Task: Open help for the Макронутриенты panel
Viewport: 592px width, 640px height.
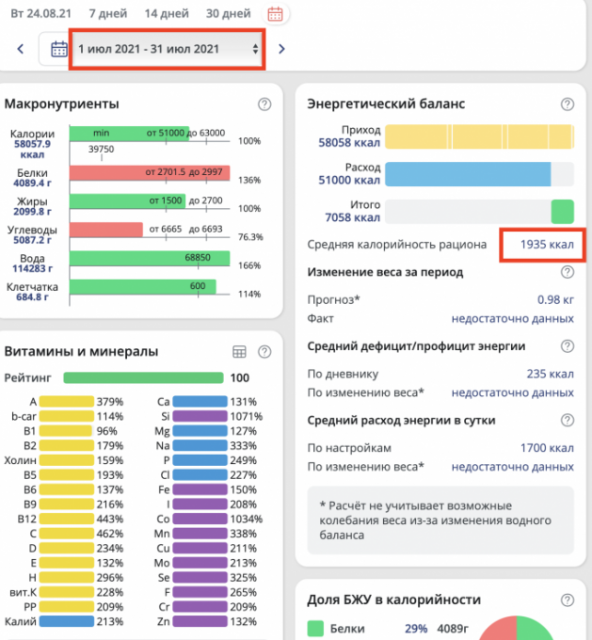Action: (264, 104)
